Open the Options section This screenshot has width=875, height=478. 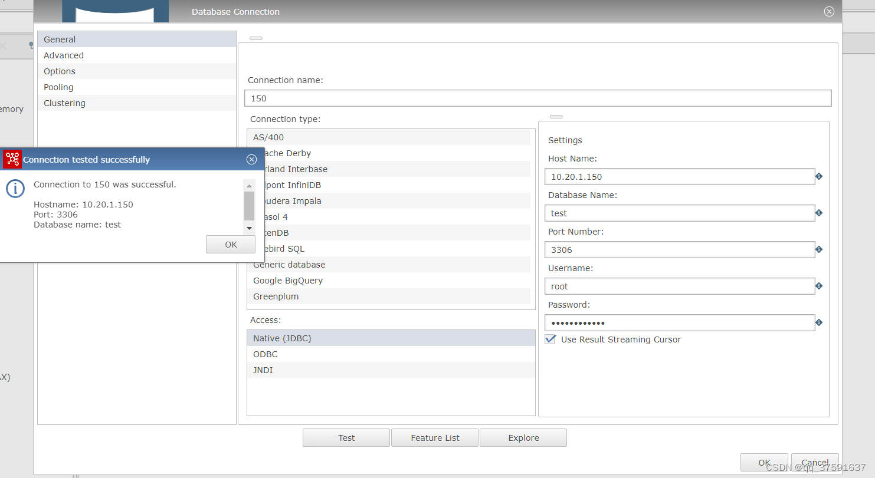pos(137,71)
